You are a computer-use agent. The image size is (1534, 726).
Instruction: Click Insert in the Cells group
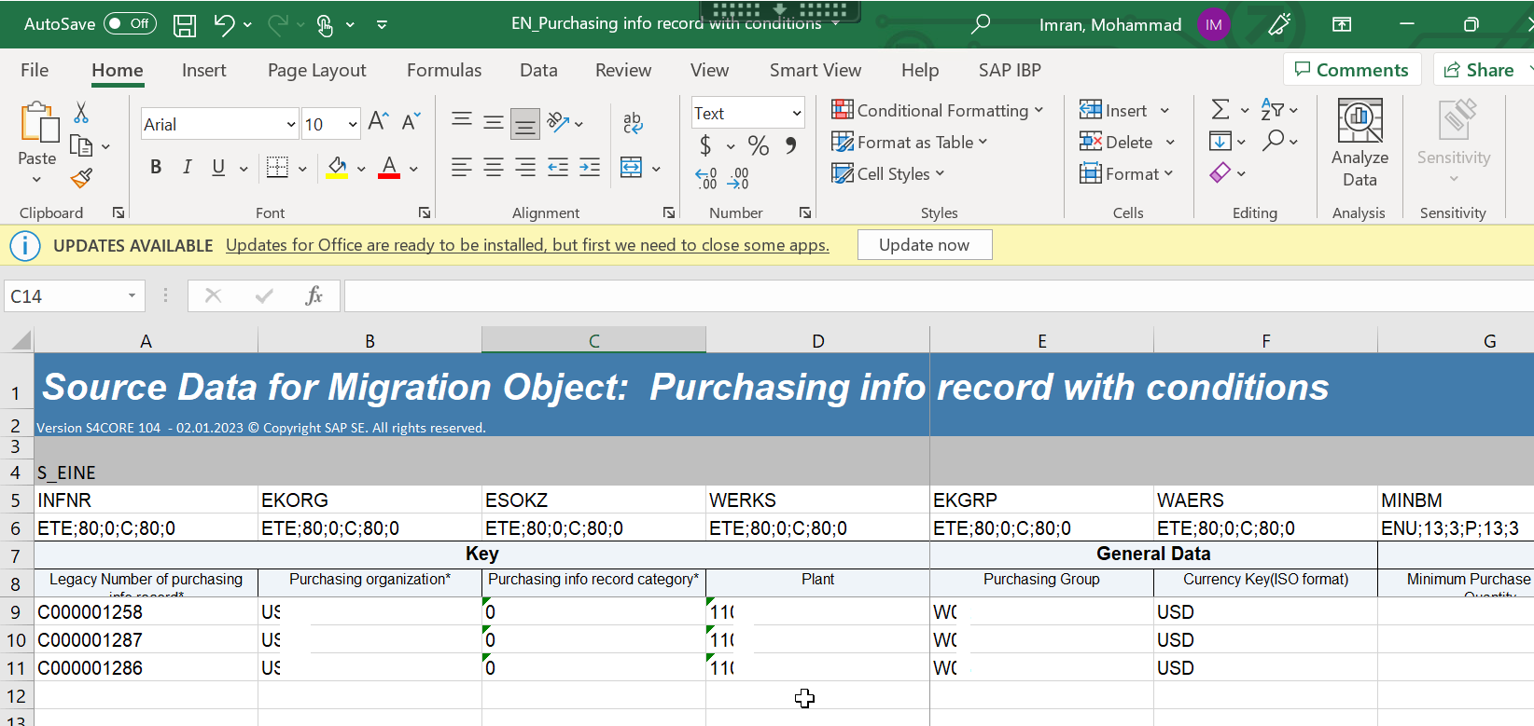tap(1113, 110)
